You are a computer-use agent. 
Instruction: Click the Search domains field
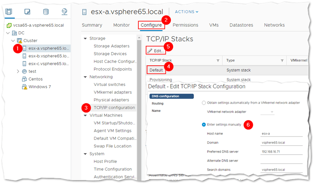282,170
